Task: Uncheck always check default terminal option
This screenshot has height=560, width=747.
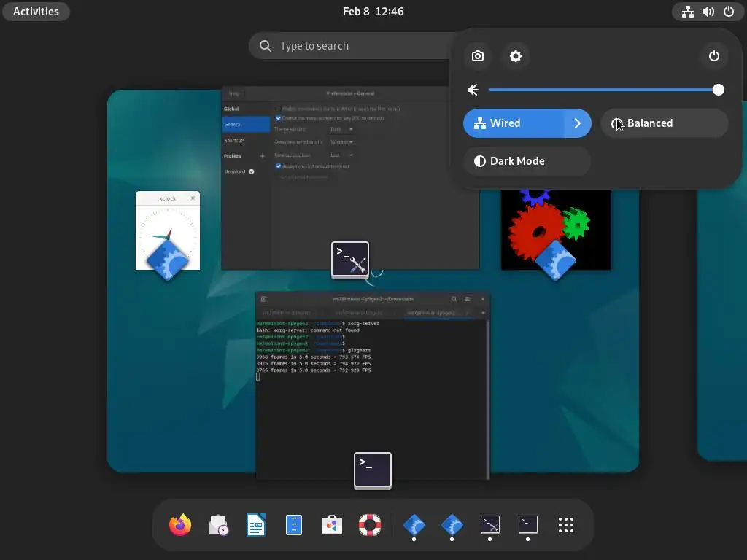Action: (x=278, y=166)
